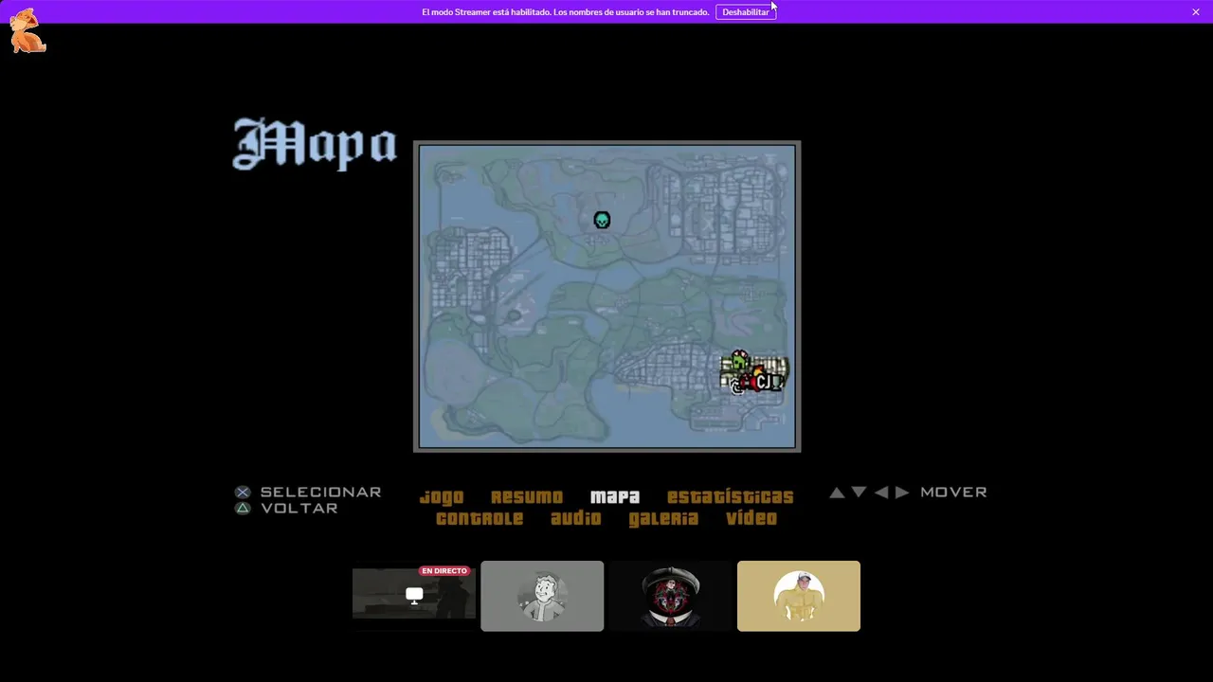
Task: Click the MOVER label
Action: pos(953,493)
